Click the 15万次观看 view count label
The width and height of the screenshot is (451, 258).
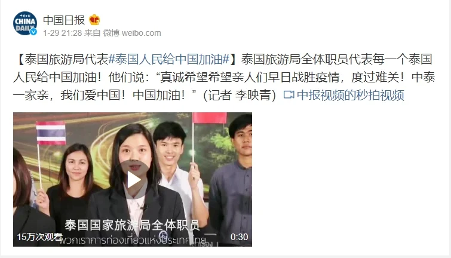click(39, 236)
